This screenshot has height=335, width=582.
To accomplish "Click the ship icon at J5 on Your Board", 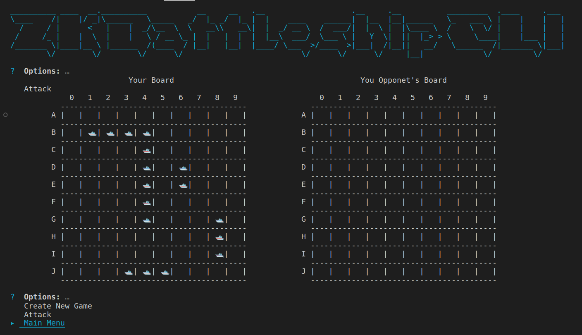I will pos(165,272).
